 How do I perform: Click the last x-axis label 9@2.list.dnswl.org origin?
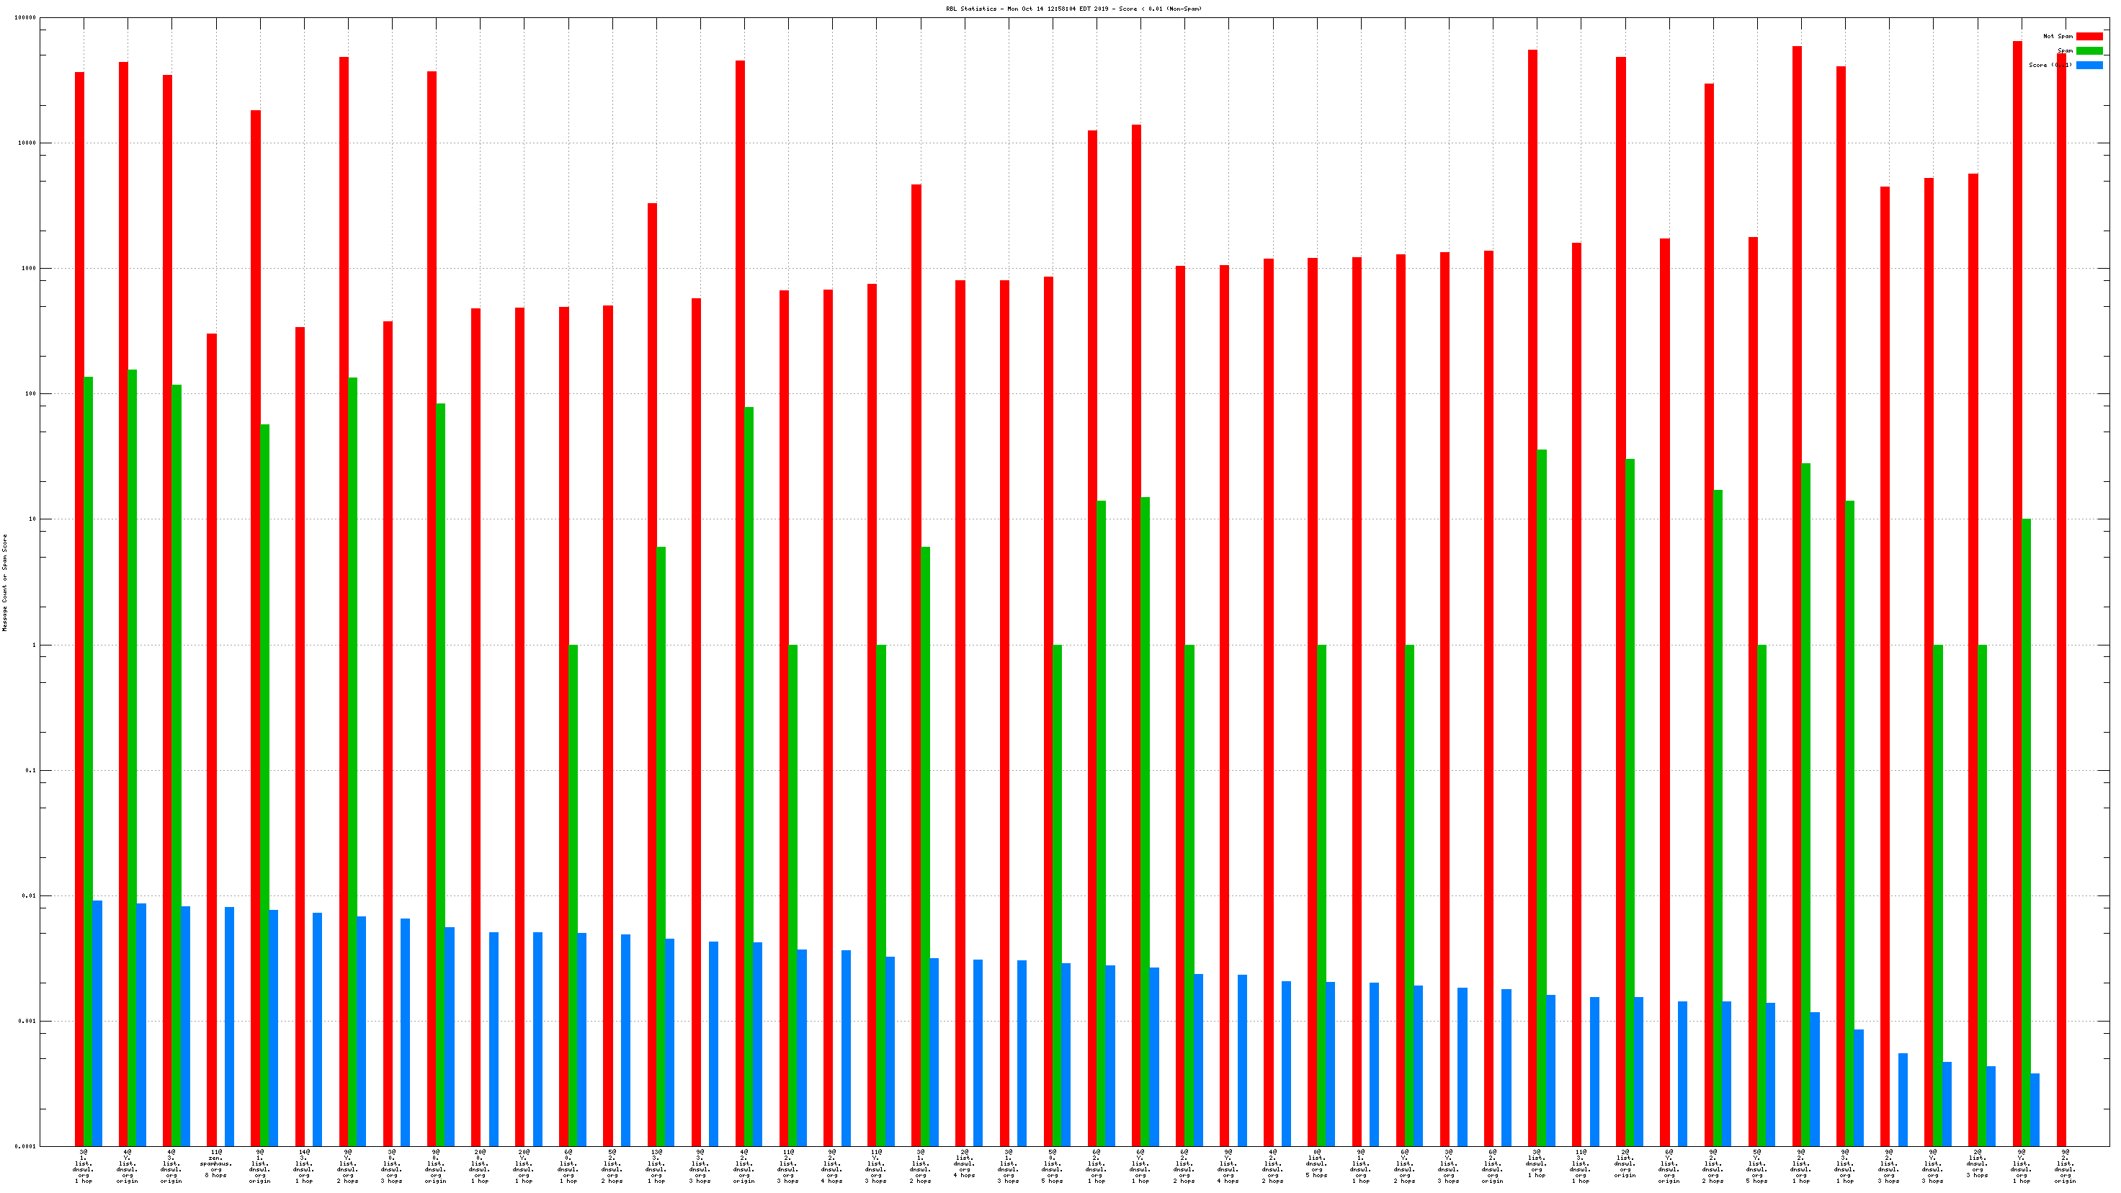(2064, 1166)
